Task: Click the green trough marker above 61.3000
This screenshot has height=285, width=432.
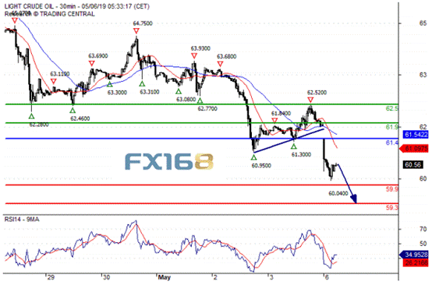Action: click(x=294, y=146)
